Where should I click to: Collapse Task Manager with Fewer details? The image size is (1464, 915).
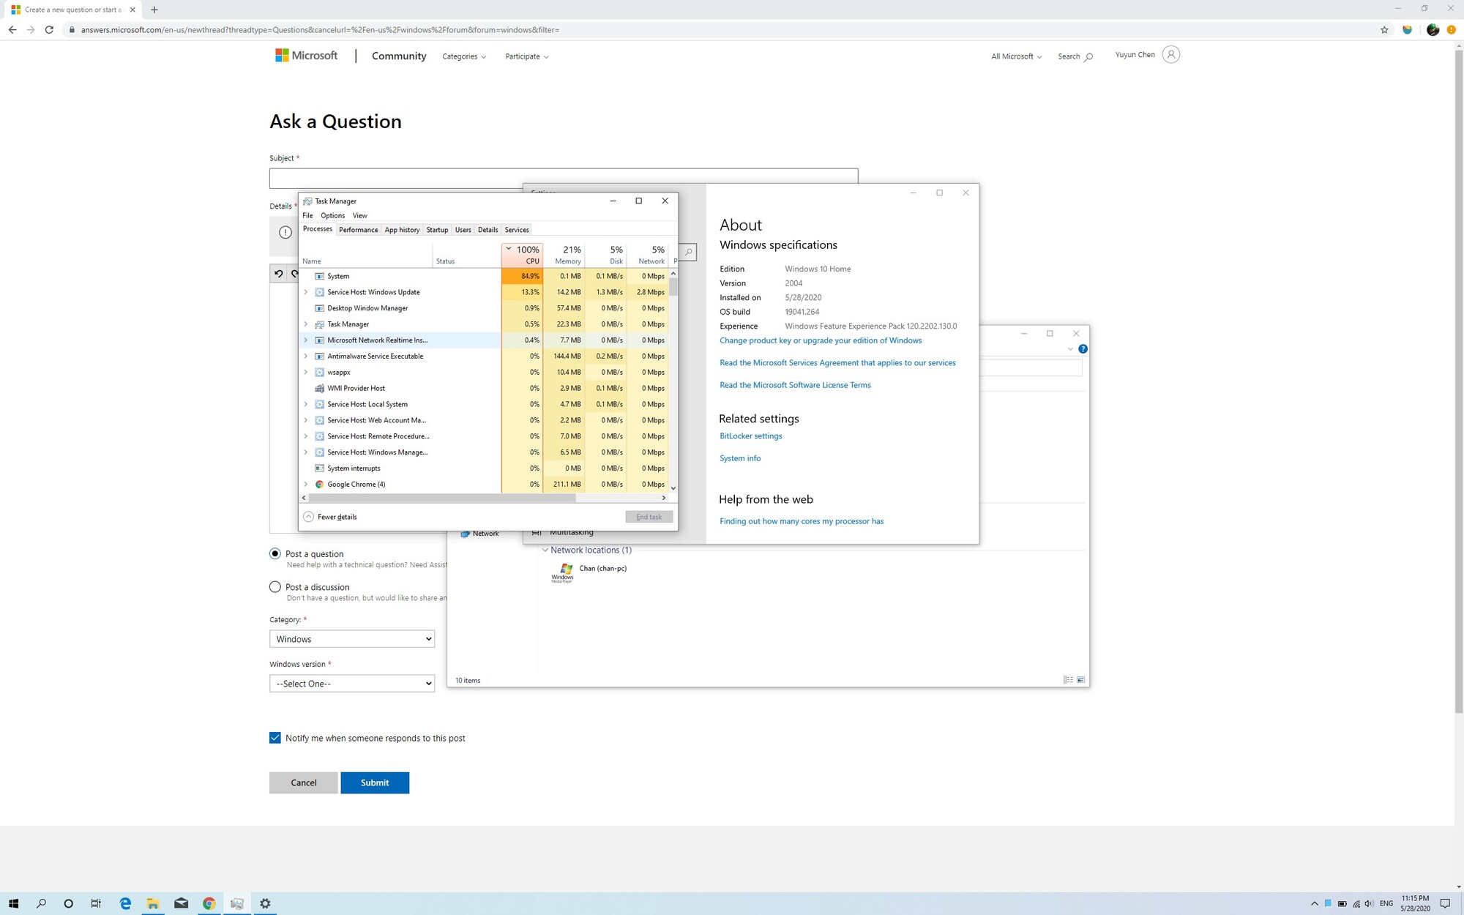330,517
